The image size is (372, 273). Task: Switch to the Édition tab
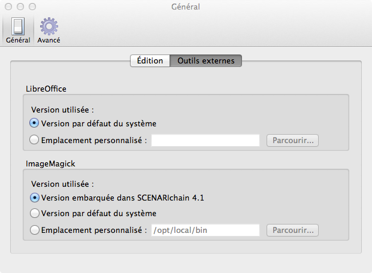pyautogui.click(x=150, y=60)
